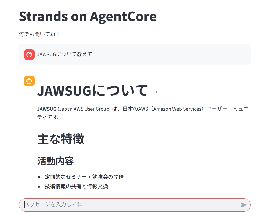Click empty area of the user message bubble
265x216 pixels.
pos(171,55)
